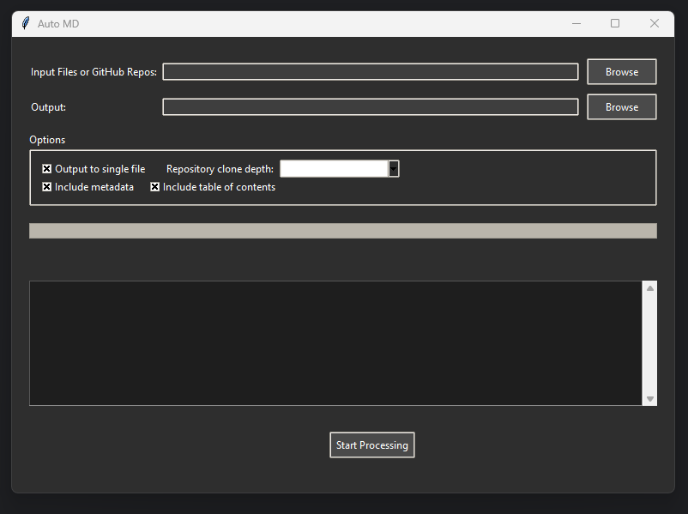This screenshot has width=688, height=514.
Task: Click the Options section label
Action: click(47, 140)
